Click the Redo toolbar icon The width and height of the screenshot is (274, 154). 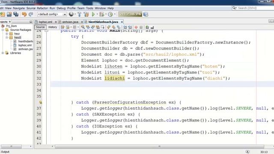coord(31,14)
